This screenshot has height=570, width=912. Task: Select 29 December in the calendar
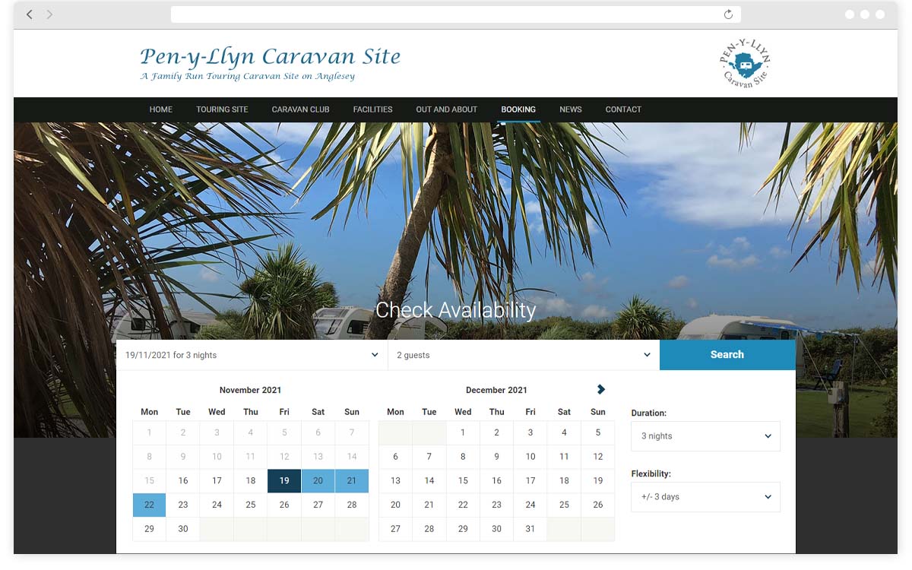pyautogui.click(x=463, y=529)
